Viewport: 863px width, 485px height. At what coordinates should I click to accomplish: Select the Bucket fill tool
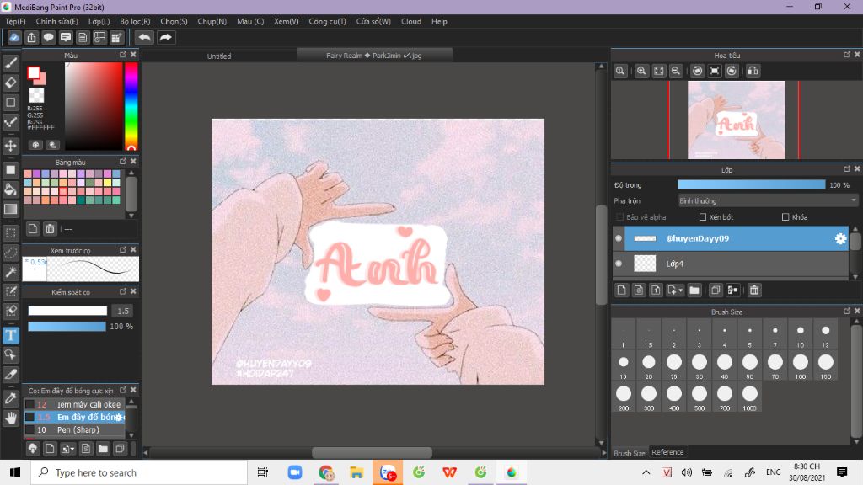pos(10,189)
